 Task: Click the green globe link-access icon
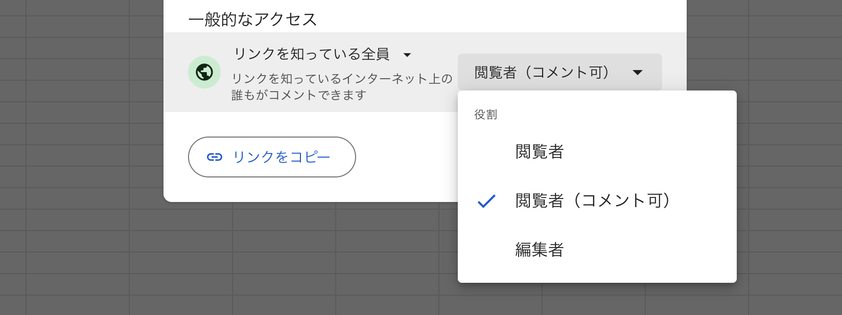[x=204, y=72]
